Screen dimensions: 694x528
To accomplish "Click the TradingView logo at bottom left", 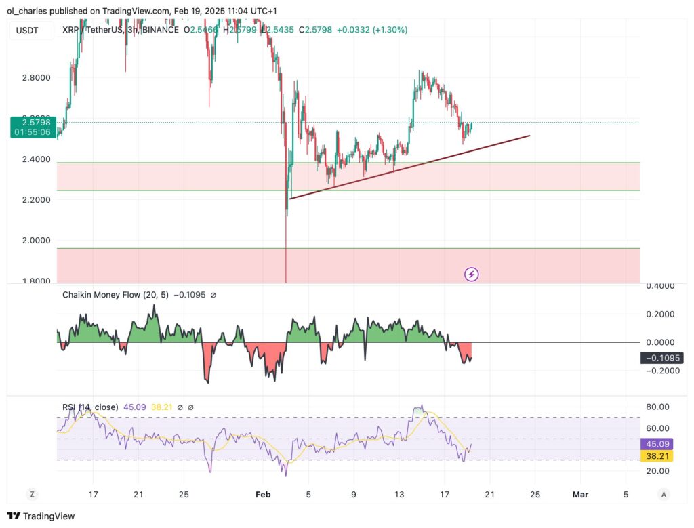I will 41,516.
